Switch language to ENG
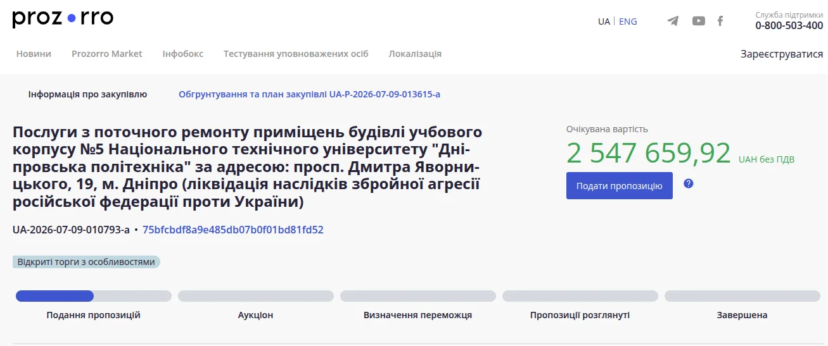 coord(628,22)
